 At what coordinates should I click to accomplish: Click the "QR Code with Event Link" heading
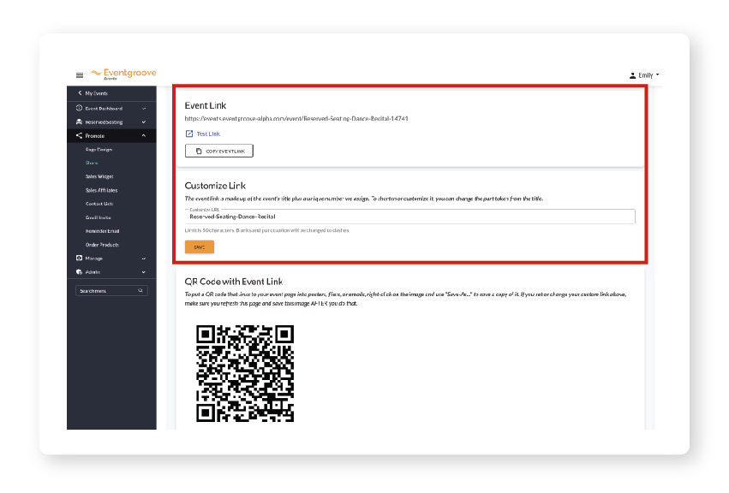tap(233, 282)
